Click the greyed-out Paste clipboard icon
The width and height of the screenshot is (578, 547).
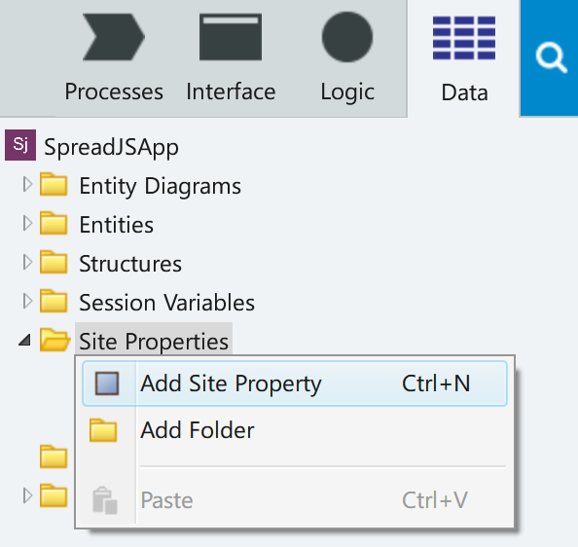[105, 500]
